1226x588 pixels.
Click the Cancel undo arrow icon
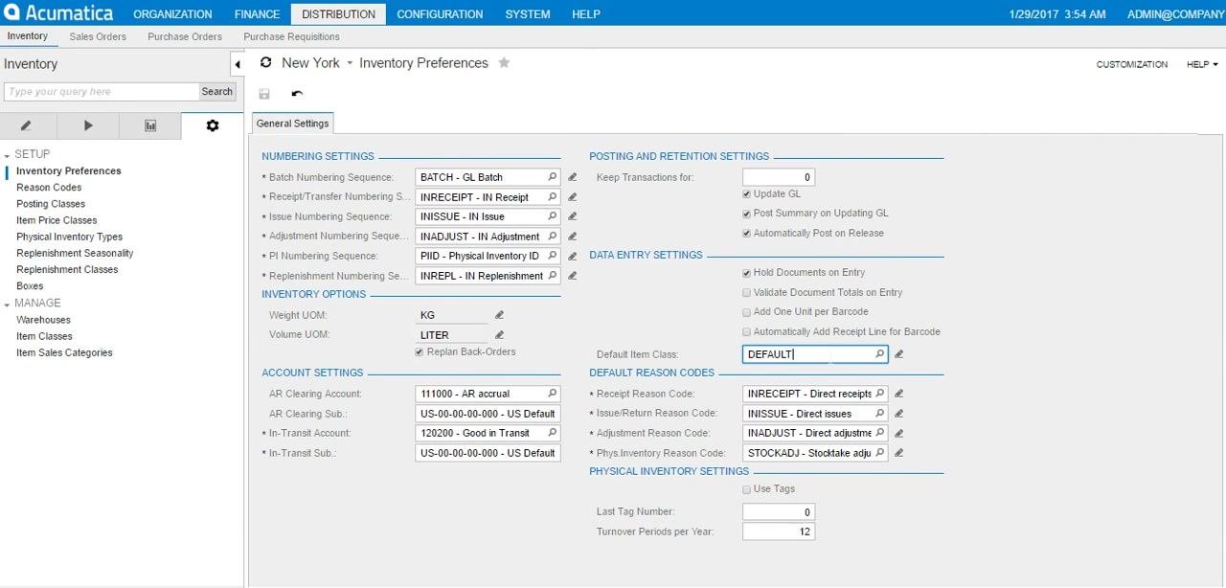[x=297, y=94]
